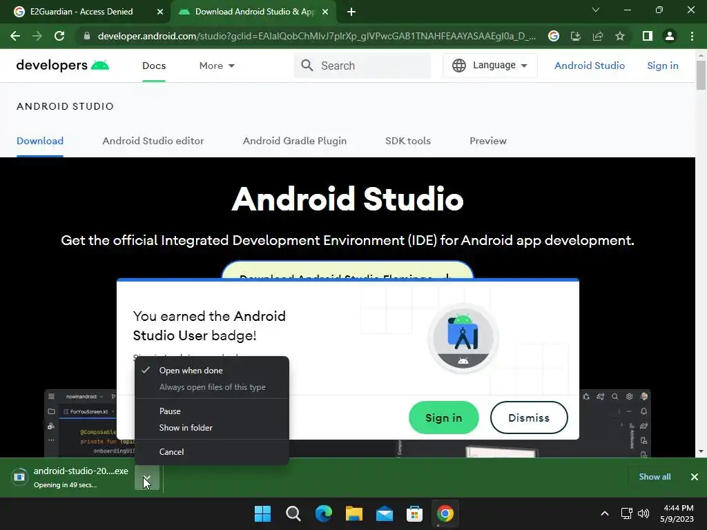Click the download options chevron
The width and height of the screenshot is (707, 530).
coord(146,478)
